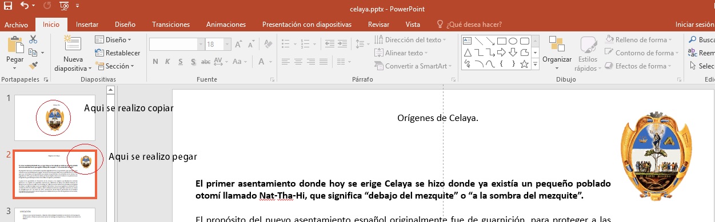Select the arrow line shape
Screen dimensions: 715x222
pyautogui.click(x=490, y=41)
